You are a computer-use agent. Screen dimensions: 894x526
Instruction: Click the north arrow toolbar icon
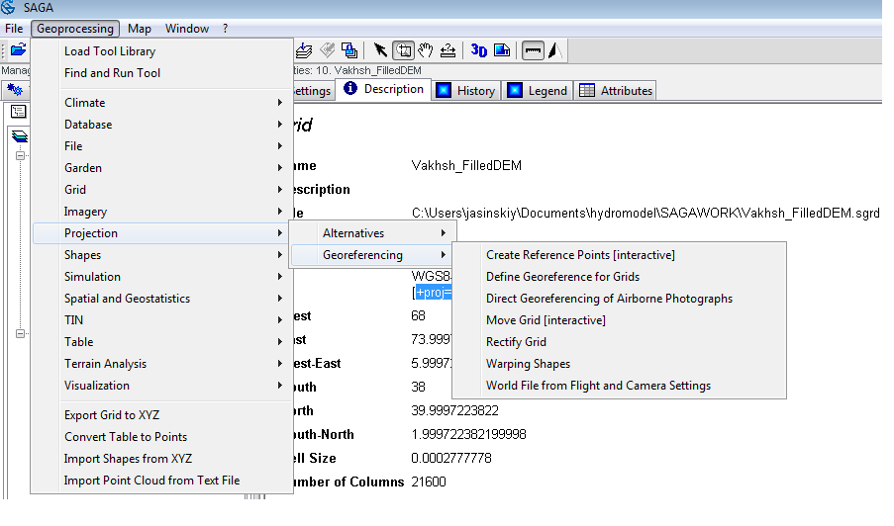point(554,50)
